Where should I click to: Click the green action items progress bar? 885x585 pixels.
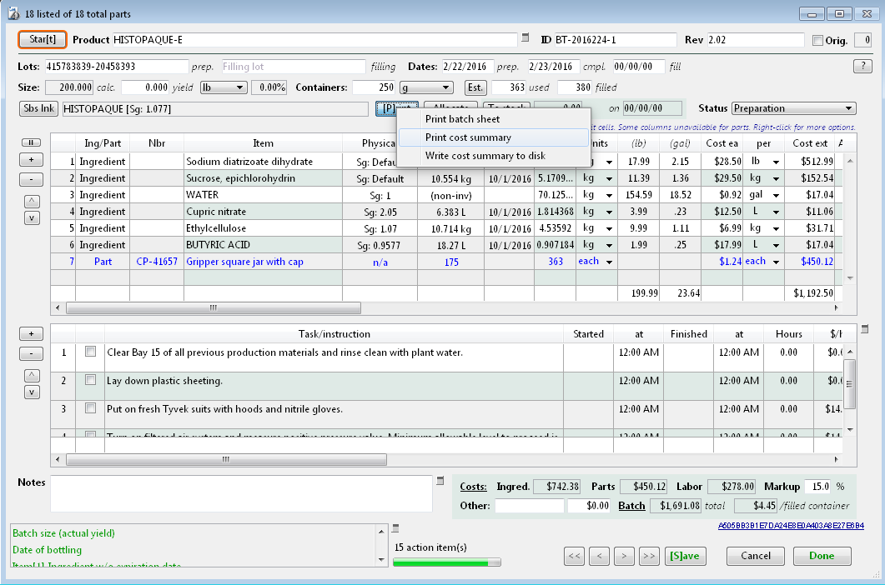tap(446, 562)
